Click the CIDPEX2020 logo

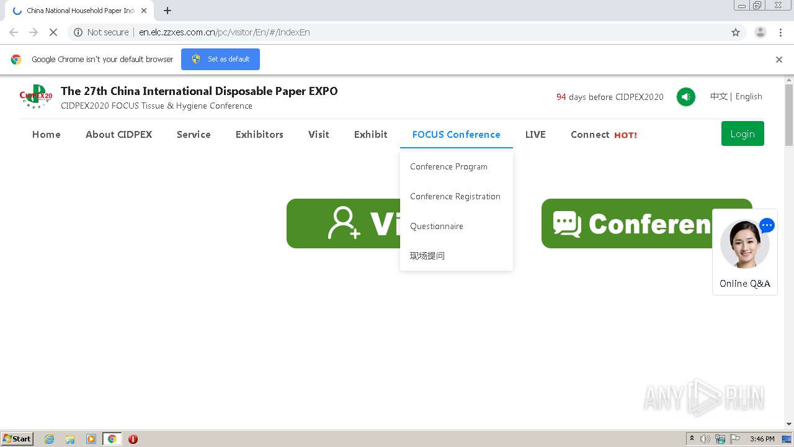click(x=36, y=96)
